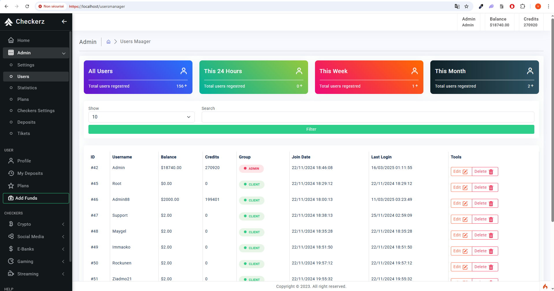Open My Deposits from the sidebar
This screenshot has width=554, height=291.
point(30,173)
